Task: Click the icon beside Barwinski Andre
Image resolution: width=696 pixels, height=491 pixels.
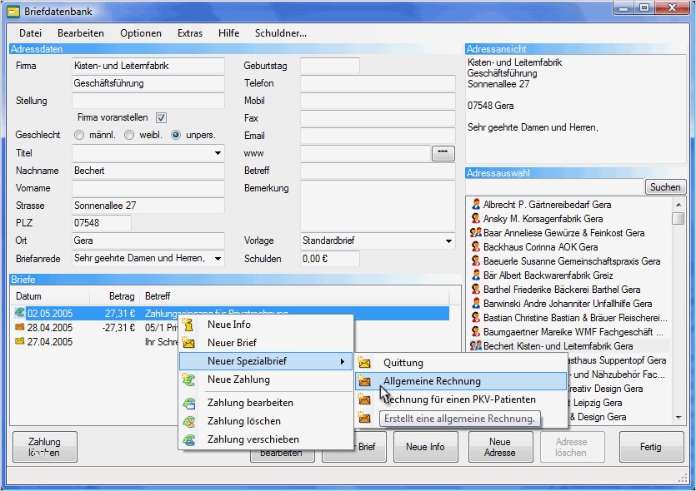Action: pos(476,304)
